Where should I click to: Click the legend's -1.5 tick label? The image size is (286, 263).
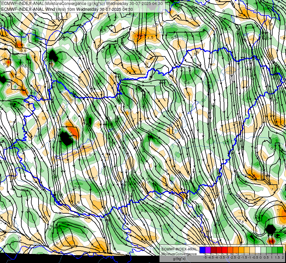pyautogui.click(x=244, y=257)
